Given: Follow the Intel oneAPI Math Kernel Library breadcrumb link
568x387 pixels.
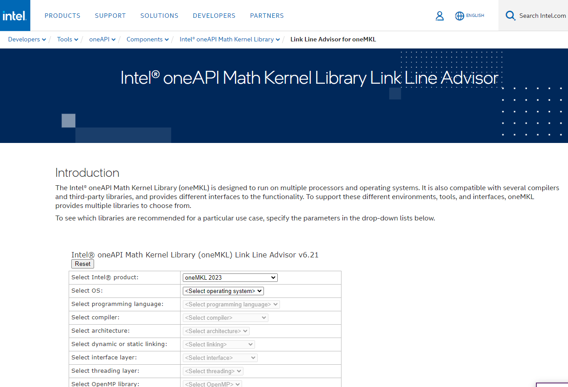Looking at the screenshot, I should [226, 39].
